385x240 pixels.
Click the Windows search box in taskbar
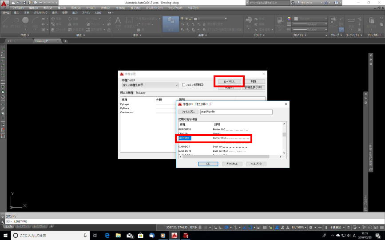(x=50, y=235)
